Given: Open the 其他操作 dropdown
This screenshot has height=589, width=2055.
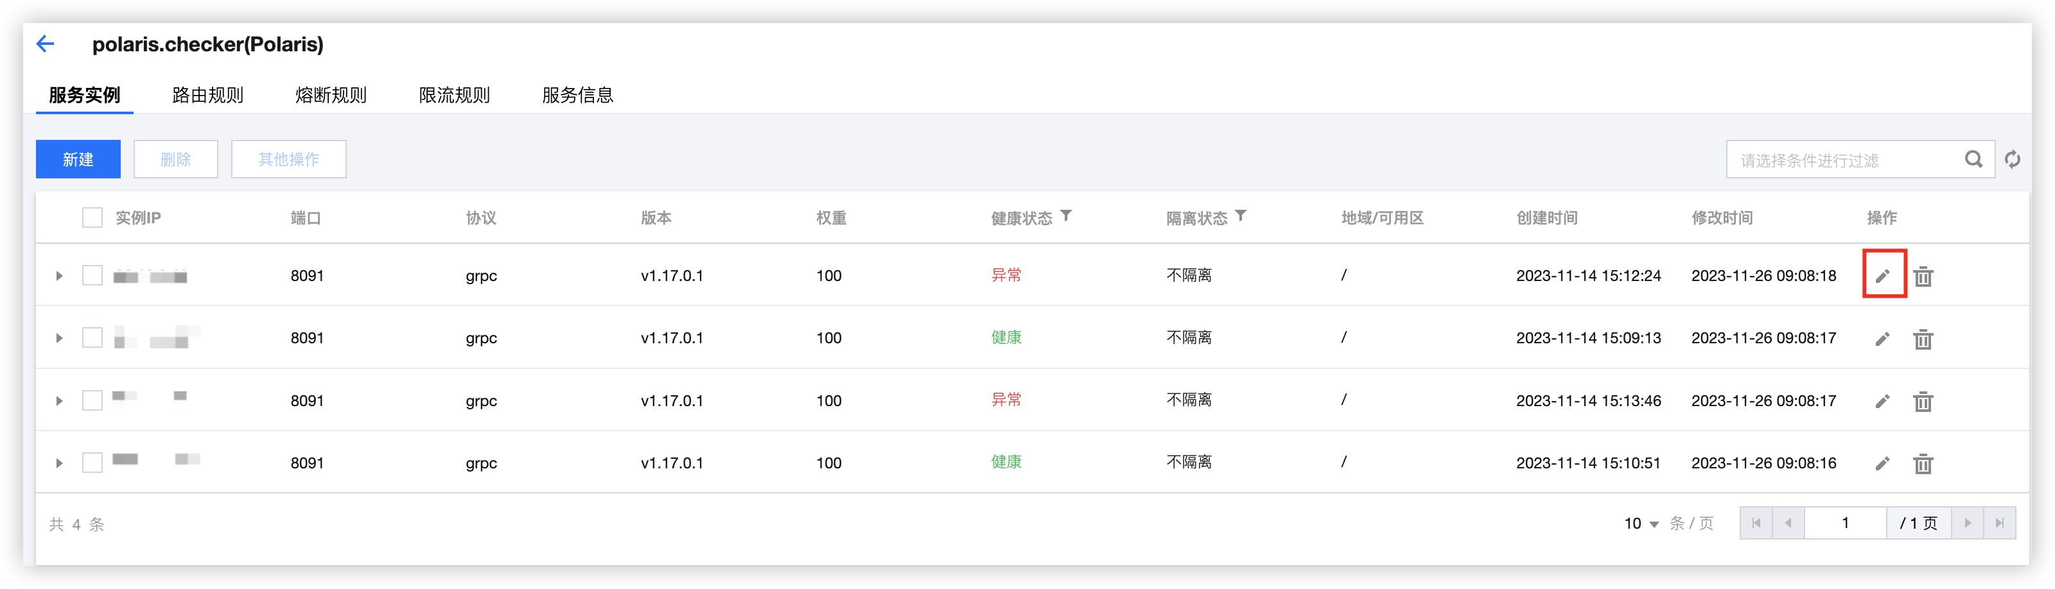Looking at the screenshot, I should pos(289,159).
